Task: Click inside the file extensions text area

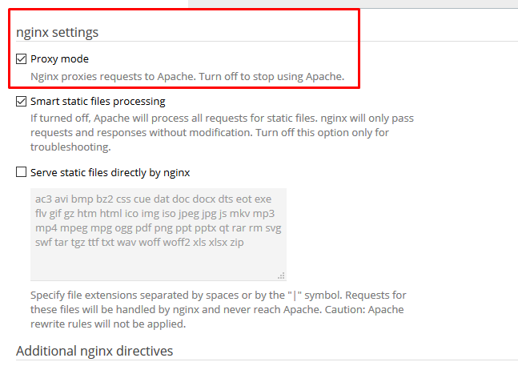Action: [158, 256]
